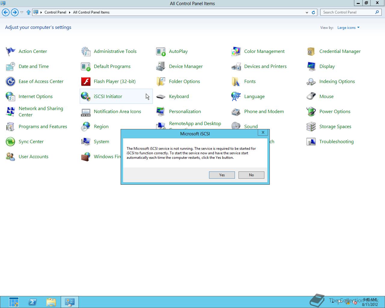Open recent locations dropdown arrow
385x308 pixels.
pos(22,12)
